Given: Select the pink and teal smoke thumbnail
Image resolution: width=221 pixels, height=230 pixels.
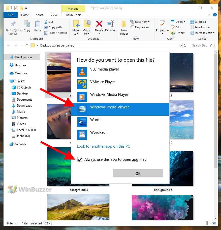Looking at the screenshot, I should click(162, 208).
